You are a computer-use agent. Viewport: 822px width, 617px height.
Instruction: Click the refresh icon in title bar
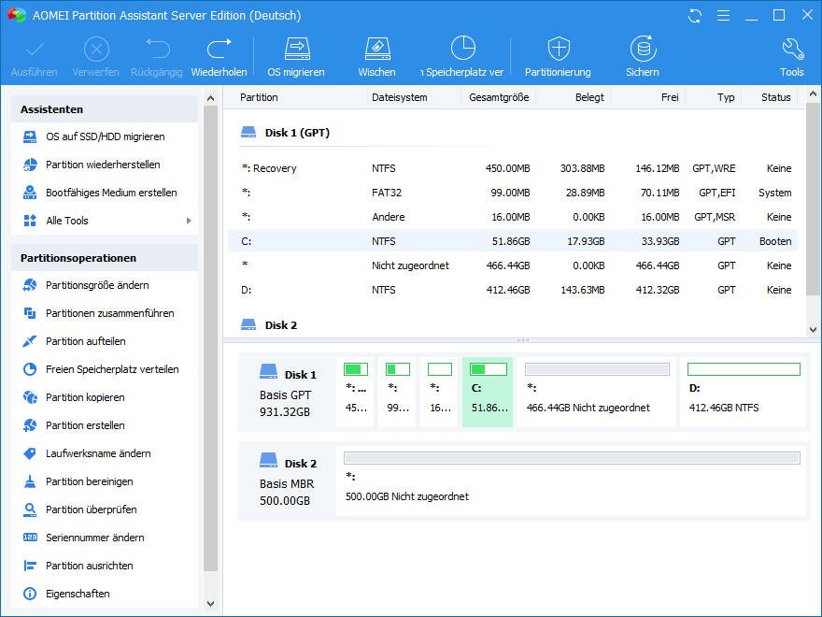tap(694, 16)
